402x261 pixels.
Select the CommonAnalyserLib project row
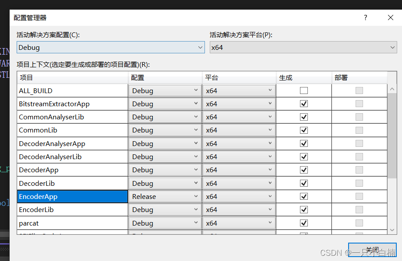tap(73, 117)
